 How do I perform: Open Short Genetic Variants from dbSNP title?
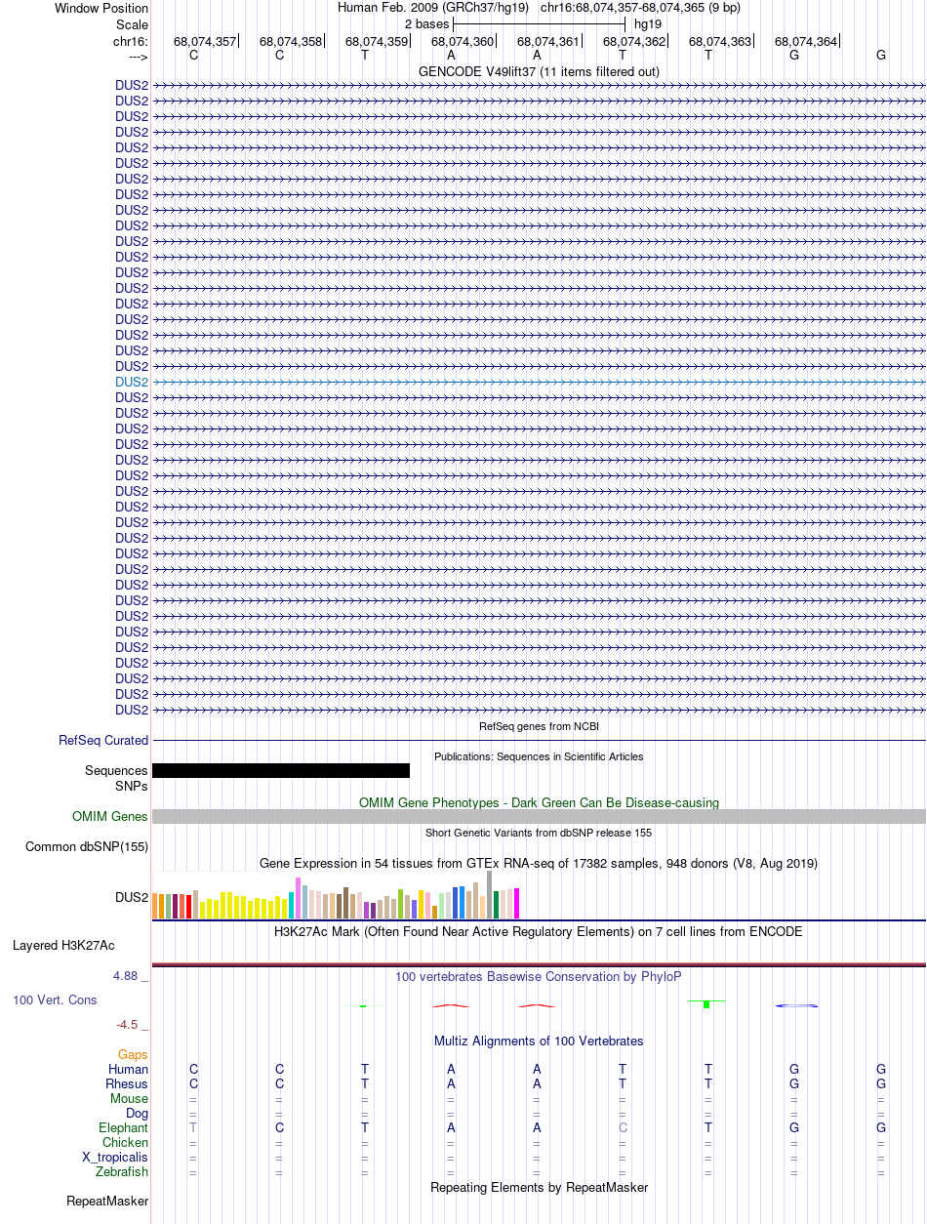click(539, 833)
